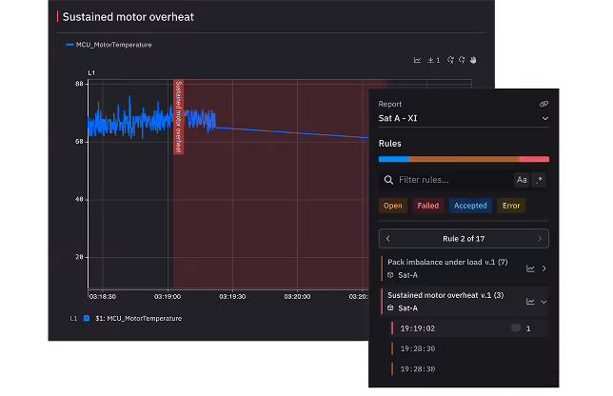Open the Sat A - XI report dropdown
Screen dimensions: 613x396
[x=464, y=118]
